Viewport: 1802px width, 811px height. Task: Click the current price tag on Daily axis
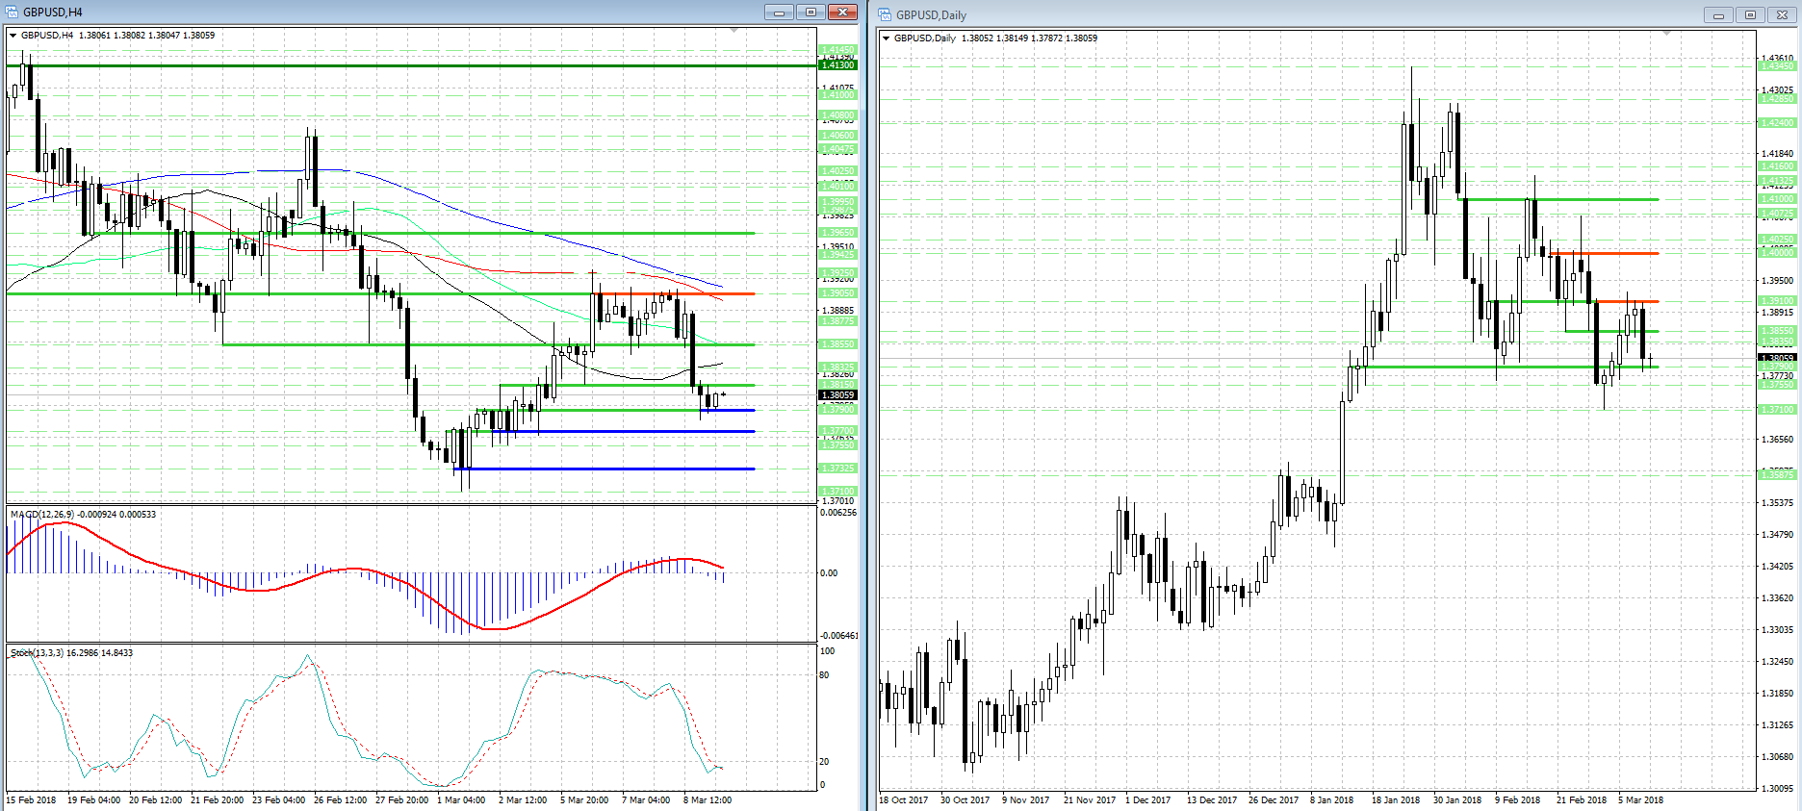[x=1777, y=358]
